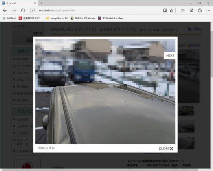Click the DAIHATSU WAKE page heading
This screenshot has height=171, width=213.
click(93, 30)
